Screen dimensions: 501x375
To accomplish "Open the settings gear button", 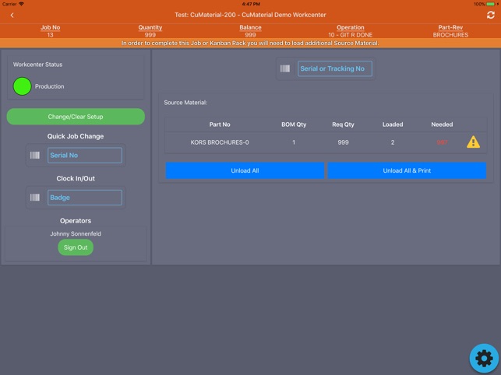I will [484, 358].
